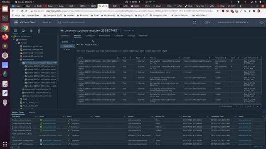Switch to the Configure tab
266x149 pixels.
[90, 36]
